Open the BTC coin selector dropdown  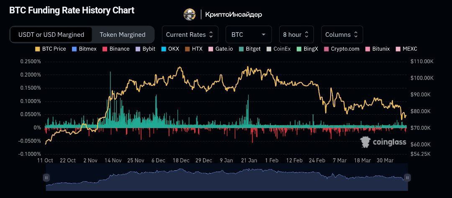[249, 35]
